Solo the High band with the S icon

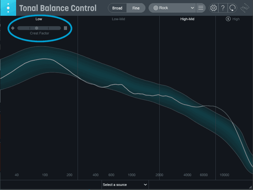(228, 19)
